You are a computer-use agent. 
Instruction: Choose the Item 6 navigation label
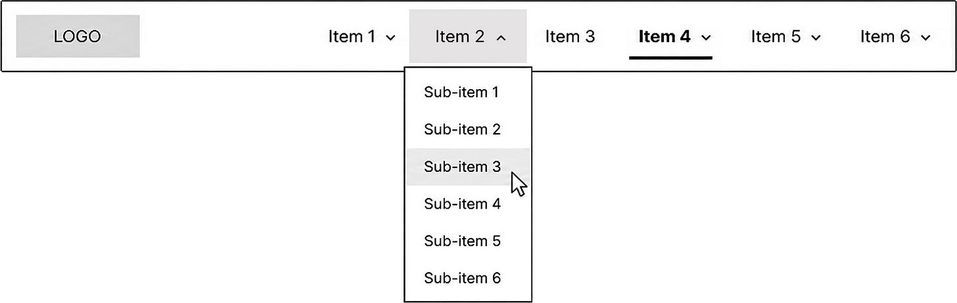[x=885, y=37]
